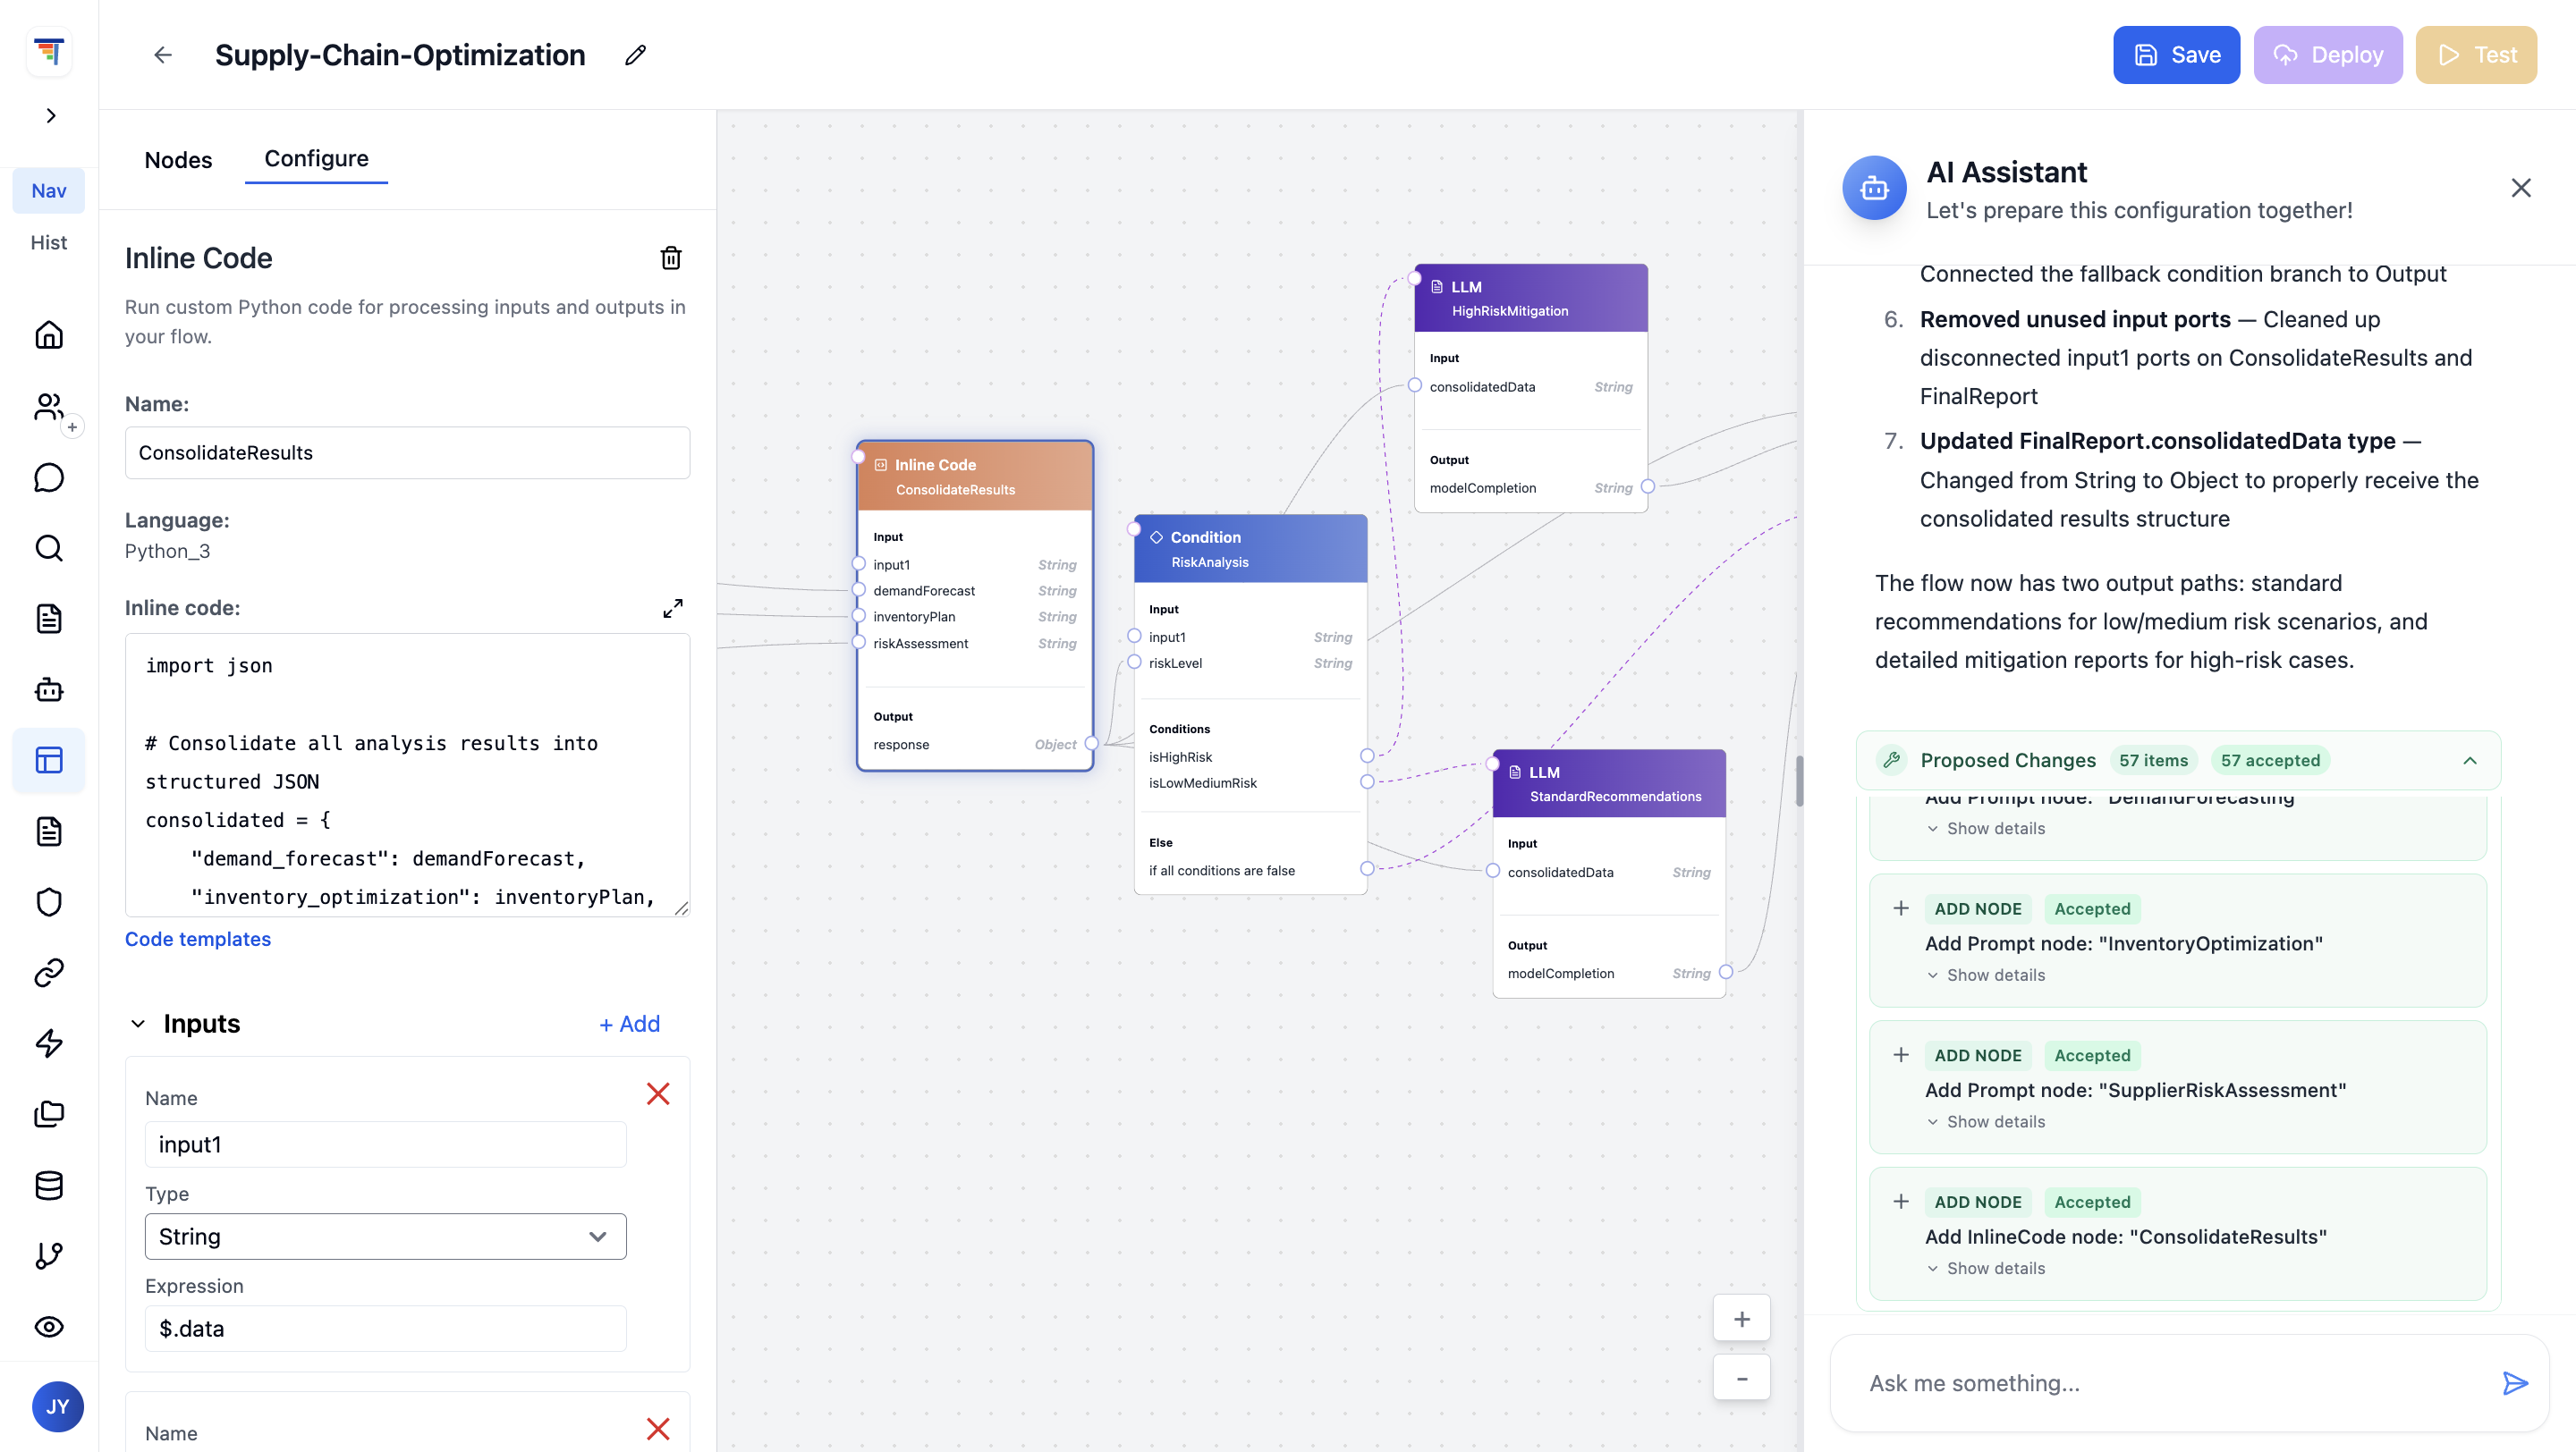Image resolution: width=2576 pixels, height=1452 pixels.
Task: Close the AI Assistant panel
Action: (2521, 188)
